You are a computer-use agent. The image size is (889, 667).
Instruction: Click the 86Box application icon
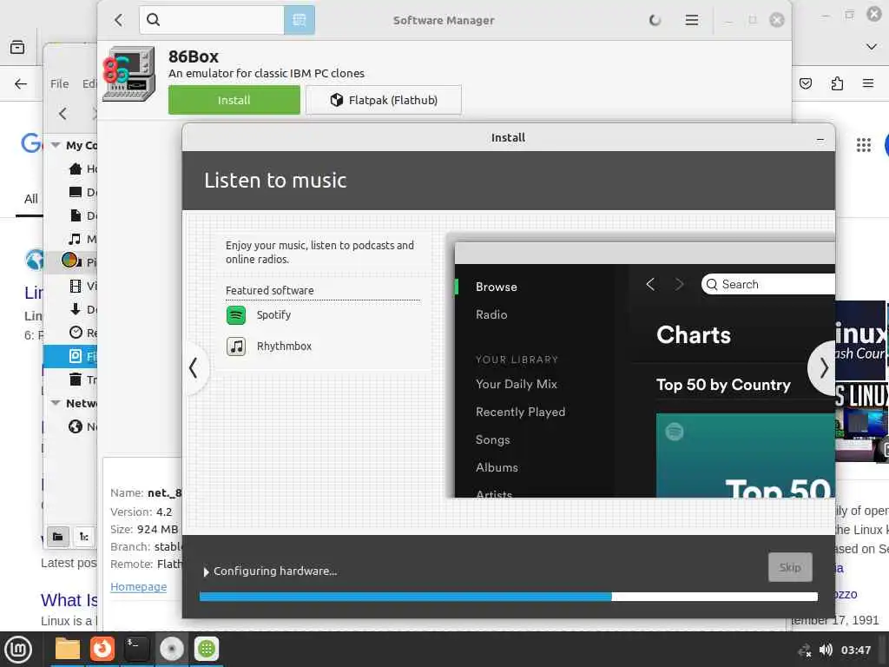[129, 74]
